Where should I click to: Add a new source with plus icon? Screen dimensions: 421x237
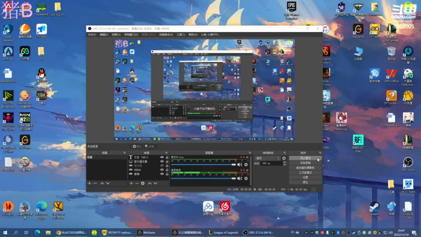[x=131, y=183]
